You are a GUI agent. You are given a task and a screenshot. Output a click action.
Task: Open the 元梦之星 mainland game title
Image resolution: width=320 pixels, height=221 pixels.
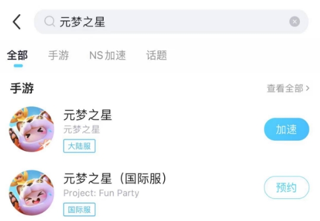(x=88, y=115)
